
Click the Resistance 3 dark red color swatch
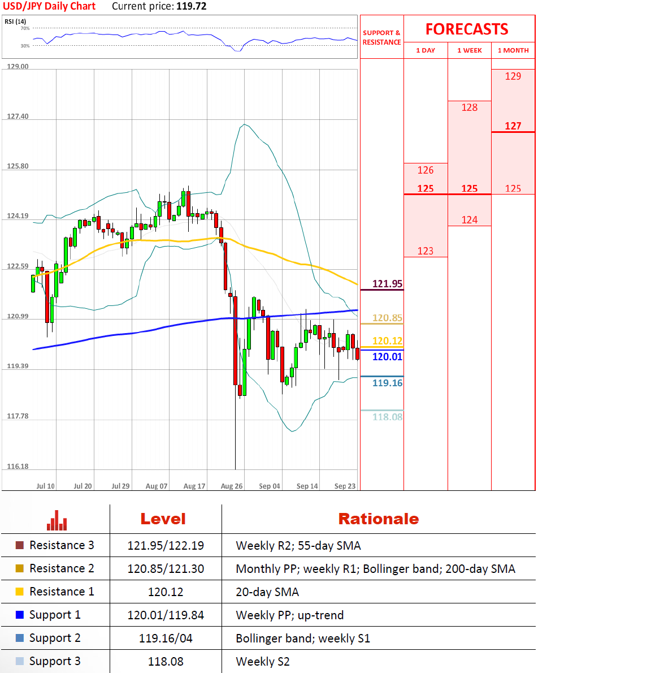click(x=19, y=545)
